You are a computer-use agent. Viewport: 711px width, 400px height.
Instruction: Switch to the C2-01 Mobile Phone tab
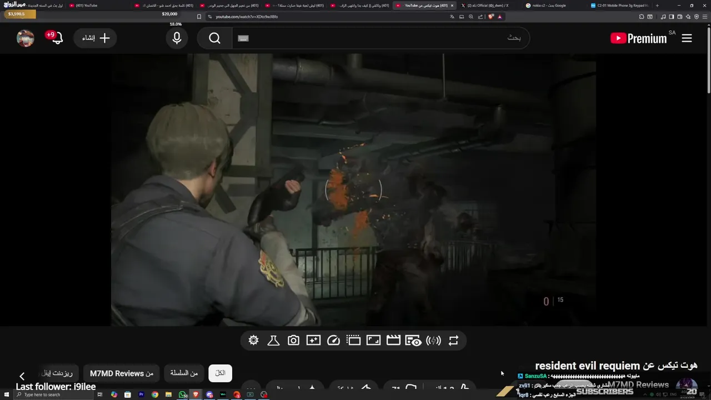[x=619, y=6]
